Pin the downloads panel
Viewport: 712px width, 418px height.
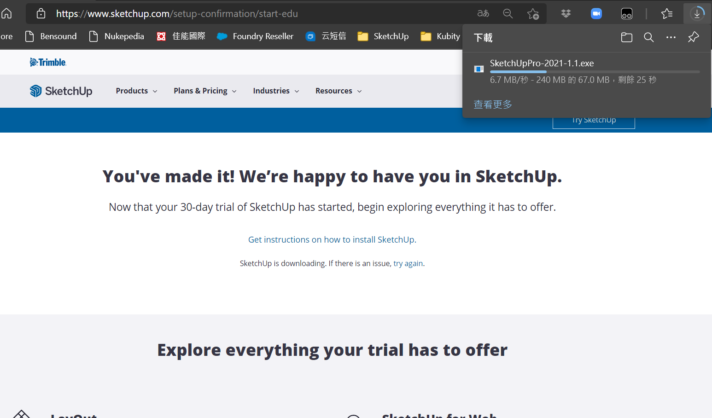click(694, 37)
